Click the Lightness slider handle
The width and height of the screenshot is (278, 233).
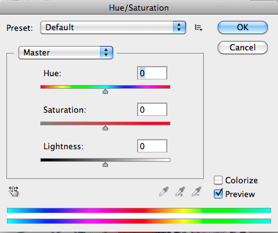tap(105, 164)
